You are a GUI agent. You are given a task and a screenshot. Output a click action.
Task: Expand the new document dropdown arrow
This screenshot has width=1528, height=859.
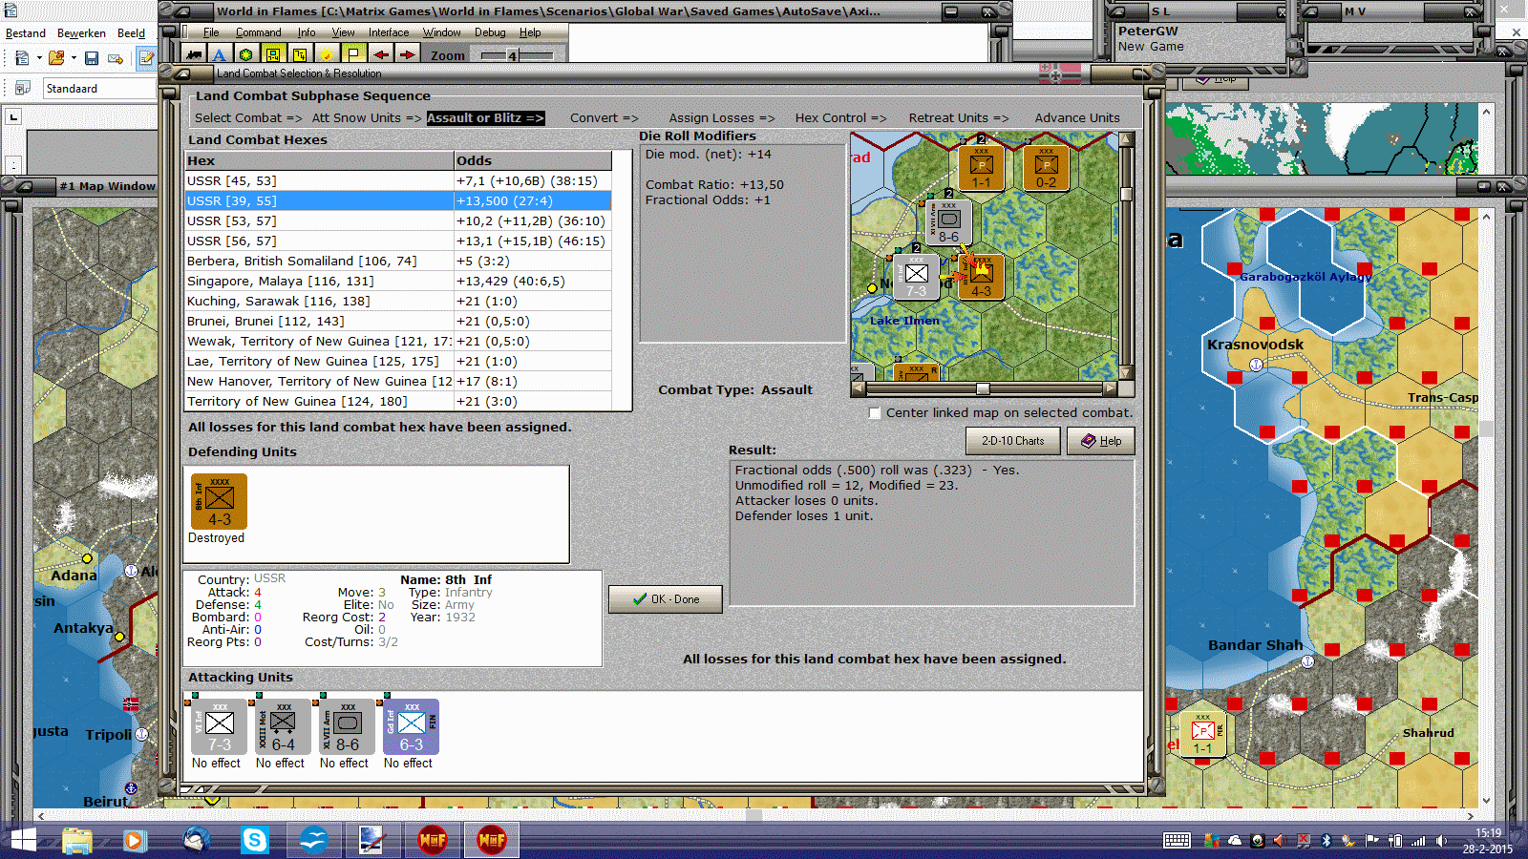[x=39, y=58]
